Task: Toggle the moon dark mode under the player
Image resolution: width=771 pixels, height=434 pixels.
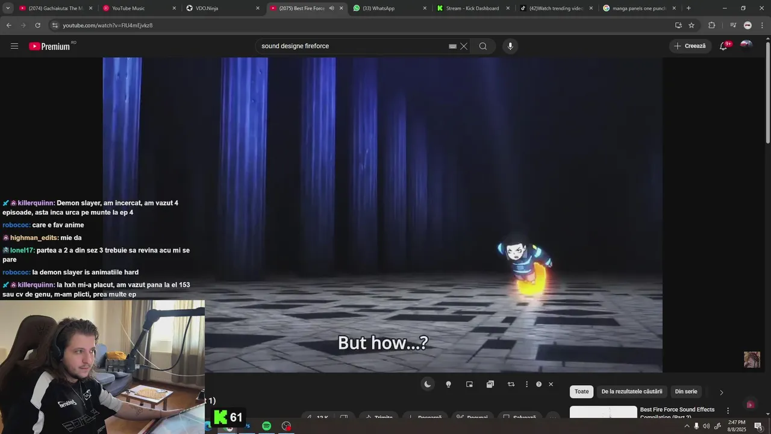Action: click(x=428, y=384)
